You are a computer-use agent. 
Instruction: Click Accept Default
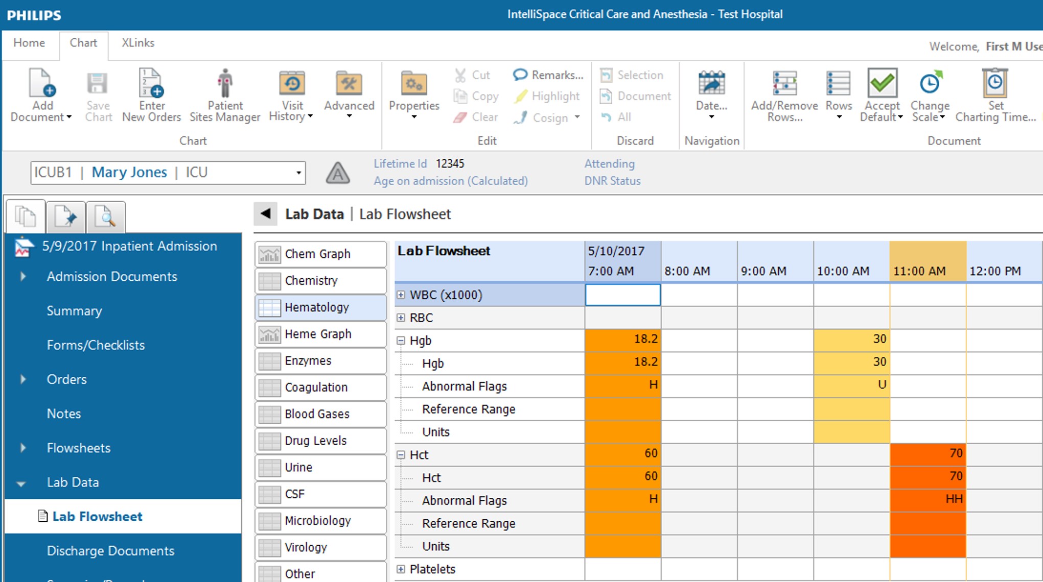(x=882, y=95)
